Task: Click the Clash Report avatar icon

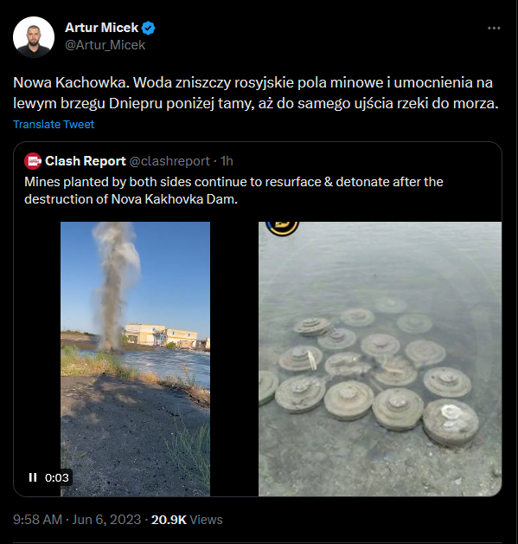Action: coord(33,161)
